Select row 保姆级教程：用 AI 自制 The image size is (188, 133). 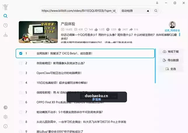[x=85, y=92]
